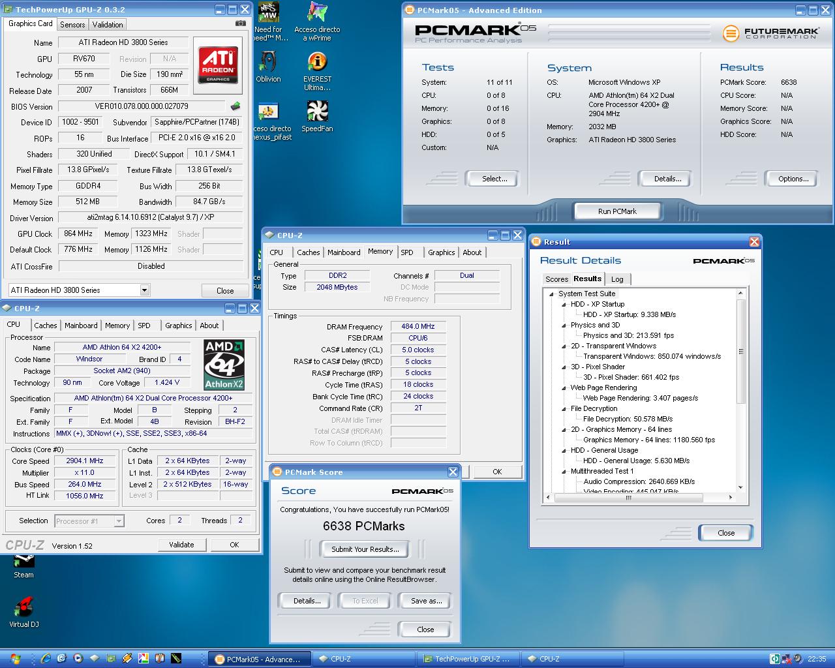
Task: Switch to the Validation tab in GPU-Z
Action: [x=108, y=24]
